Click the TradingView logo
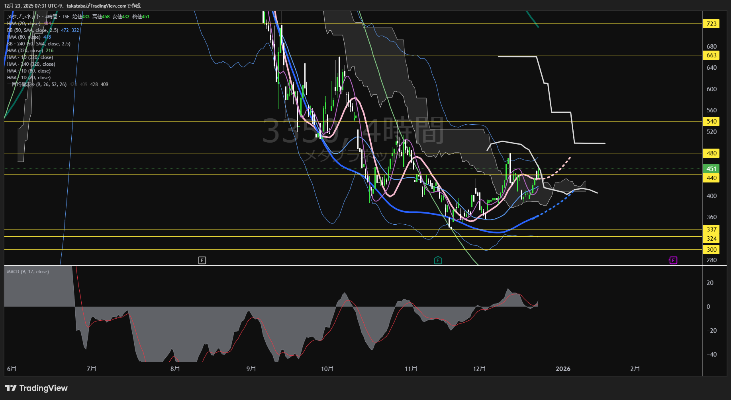 pos(36,388)
